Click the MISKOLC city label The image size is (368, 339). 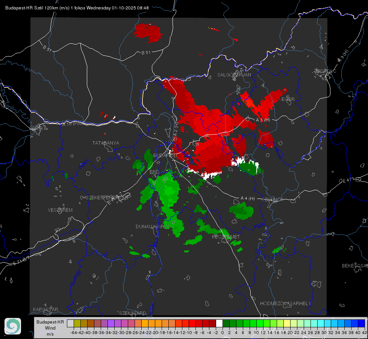(x=326, y=71)
